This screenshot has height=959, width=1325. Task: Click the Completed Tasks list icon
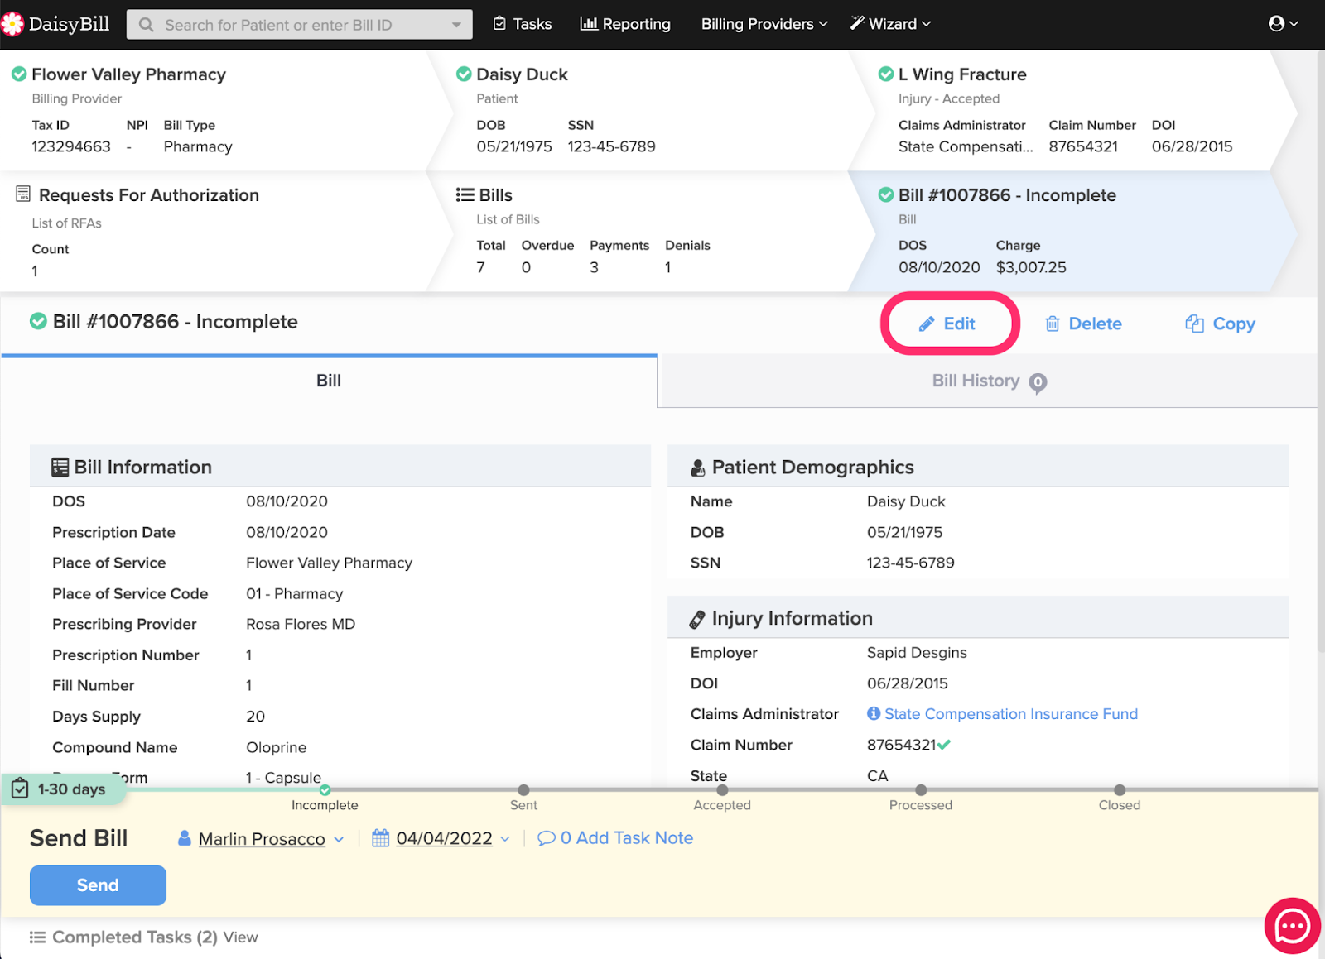point(37,937)
